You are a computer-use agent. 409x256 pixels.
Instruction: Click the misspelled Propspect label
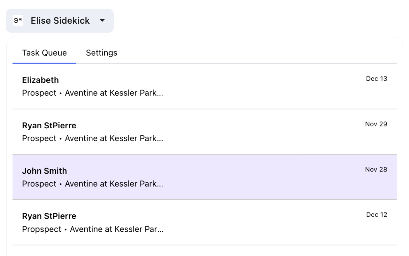coord(42,229)
